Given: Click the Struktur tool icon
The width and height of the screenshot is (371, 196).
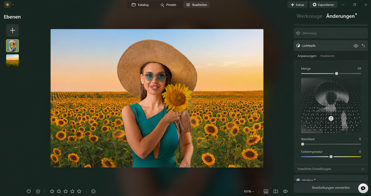Looking at the screenshot, I should (x=298, y=180).
